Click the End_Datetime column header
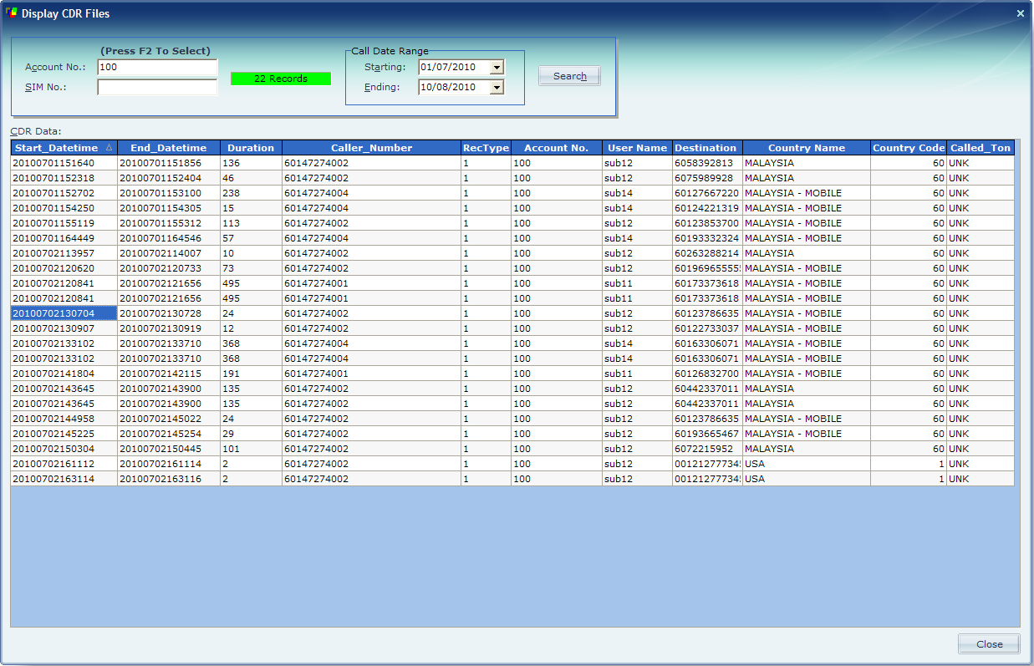The width and height of the screenshot is (1034, 666). point(168,148)
